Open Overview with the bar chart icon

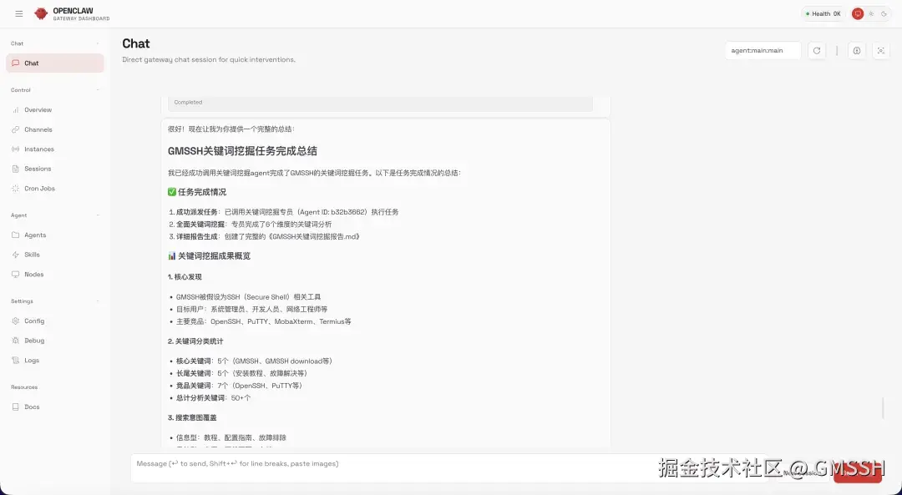tap(54, 110)
